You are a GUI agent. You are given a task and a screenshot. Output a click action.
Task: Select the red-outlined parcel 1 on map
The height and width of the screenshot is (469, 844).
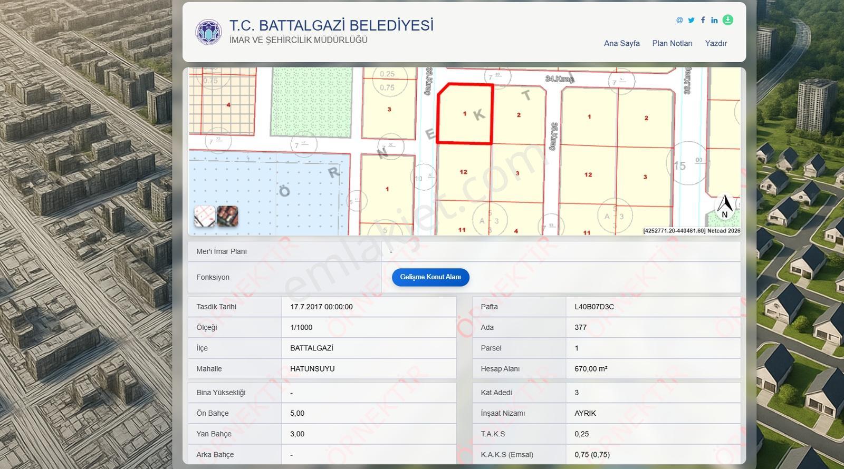(465, 113)
